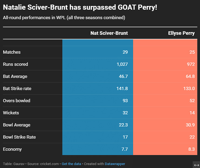Click the Bat Strike rate row label
The image size is (200, 168).
(x=19, y=88)
